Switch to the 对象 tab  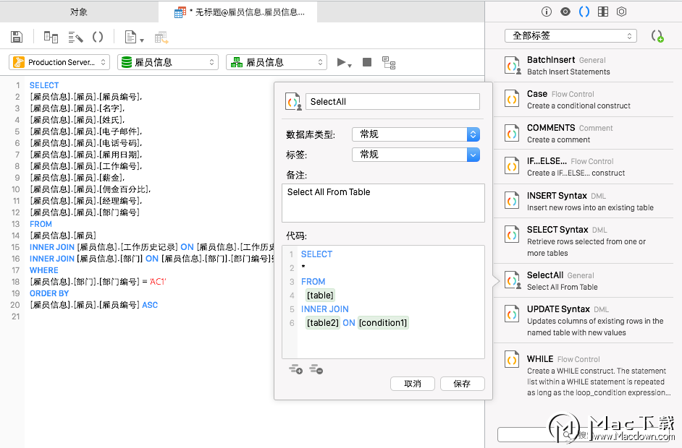[79, 12]
